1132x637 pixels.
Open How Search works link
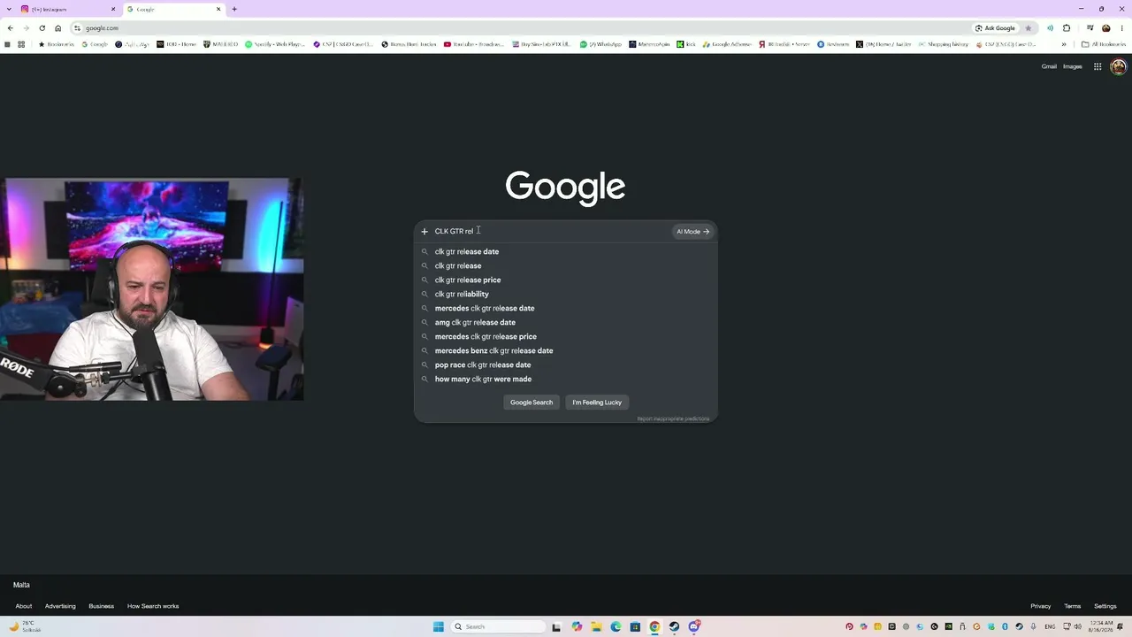[153, 606]
